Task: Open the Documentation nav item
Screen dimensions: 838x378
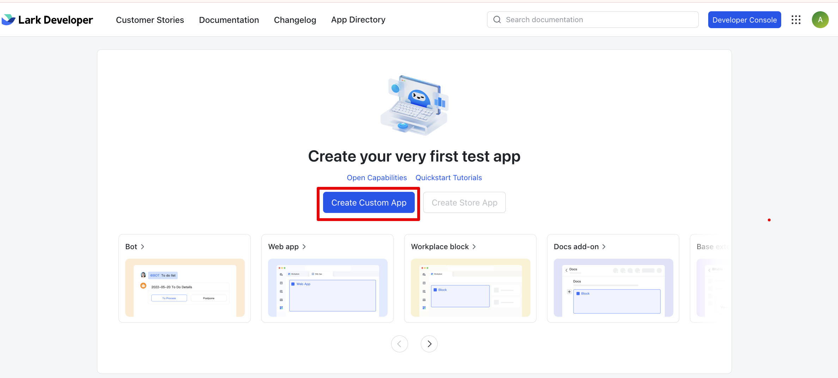Action: point(229,20)
